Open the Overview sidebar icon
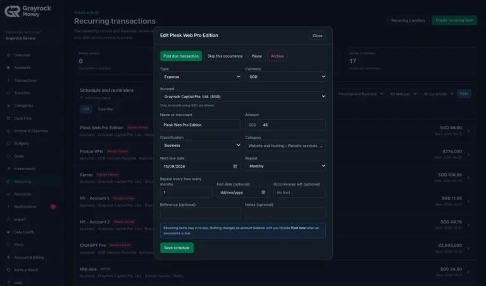 tap(8, 55)
